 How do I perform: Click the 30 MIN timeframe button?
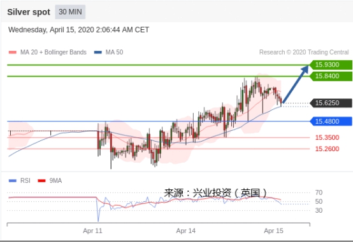click(70, 11)
